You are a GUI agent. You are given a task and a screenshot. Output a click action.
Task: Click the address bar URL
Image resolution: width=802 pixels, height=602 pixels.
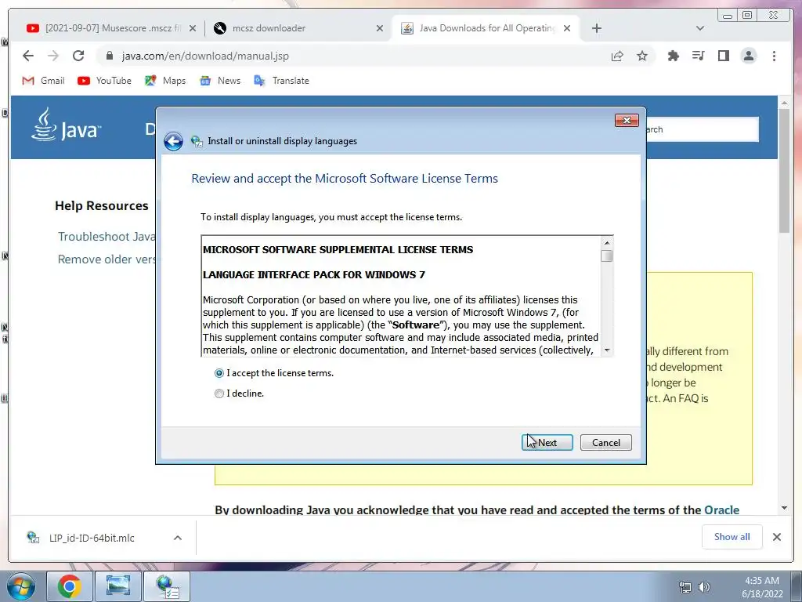pyautogui.click(x=205, y=56)
